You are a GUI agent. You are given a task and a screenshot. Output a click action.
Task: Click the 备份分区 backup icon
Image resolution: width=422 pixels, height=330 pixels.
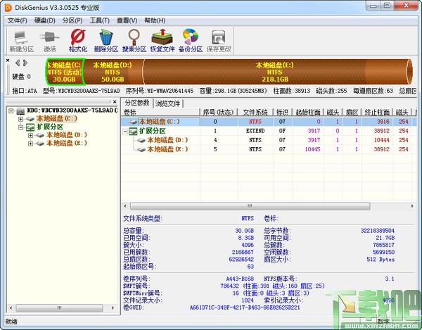[191, 41]
